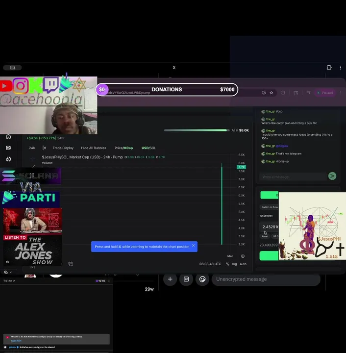Click the $JesusPHI/SOL Market Cap chart title

click(82, 157)
